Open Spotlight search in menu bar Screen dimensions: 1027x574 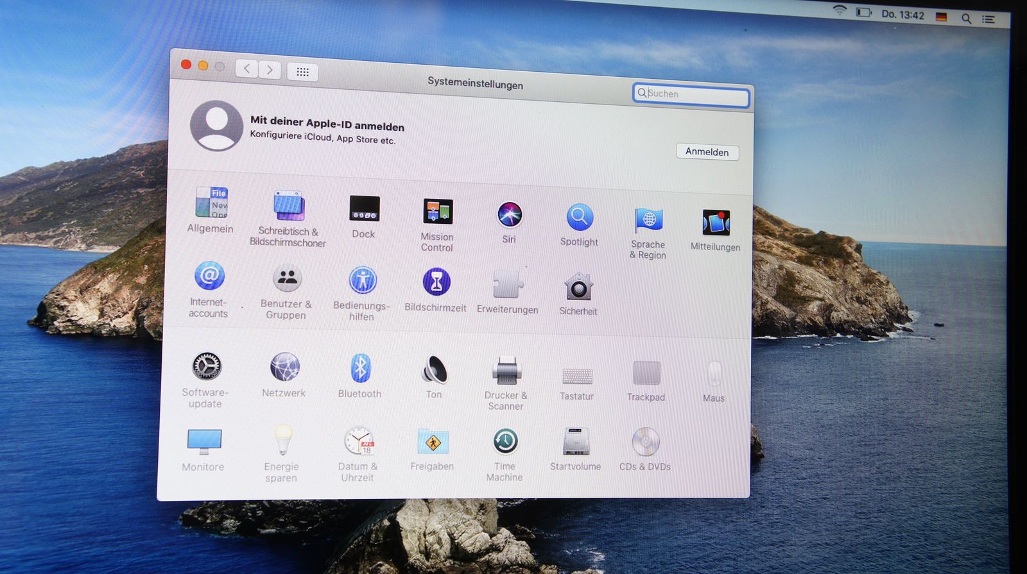(966, 19)
